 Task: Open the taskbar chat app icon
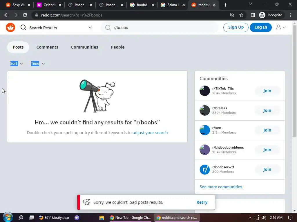77,218
